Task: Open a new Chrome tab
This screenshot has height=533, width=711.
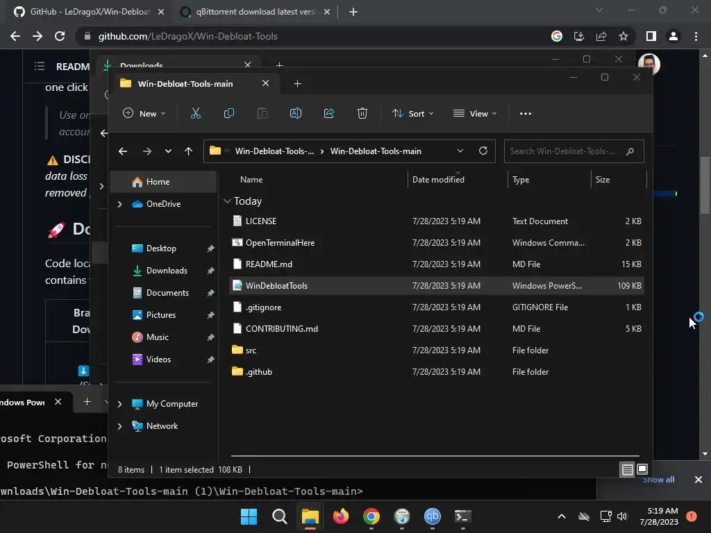Action: pos(353,12)
